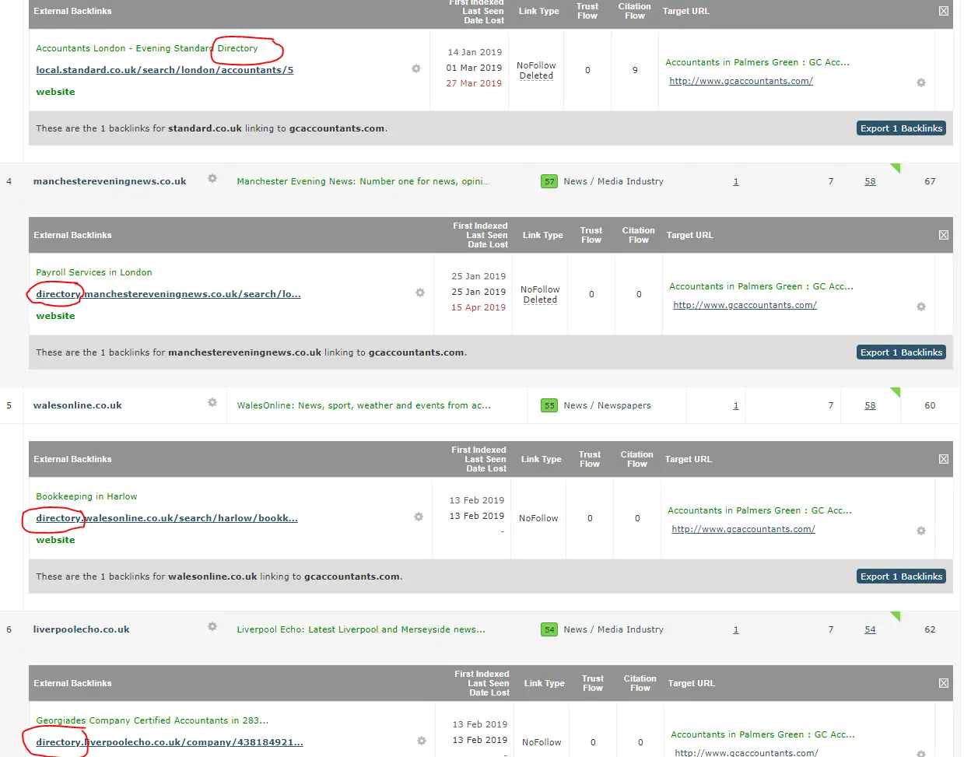Open directory.walesonline.co.uk harlow link
The height and width of the screenshot is (757, 964).
167,518
